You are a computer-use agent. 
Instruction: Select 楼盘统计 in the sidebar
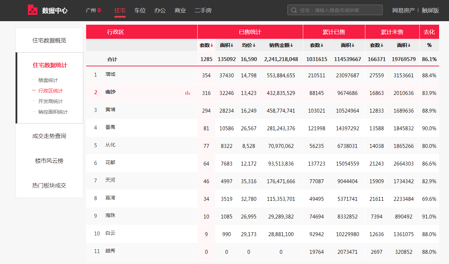(x=48, y=80)
